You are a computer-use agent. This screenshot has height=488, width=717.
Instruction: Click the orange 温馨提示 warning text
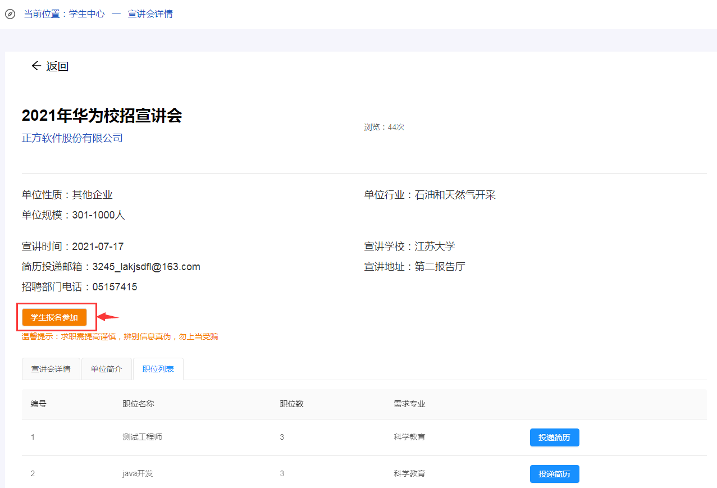click(120, 336)
